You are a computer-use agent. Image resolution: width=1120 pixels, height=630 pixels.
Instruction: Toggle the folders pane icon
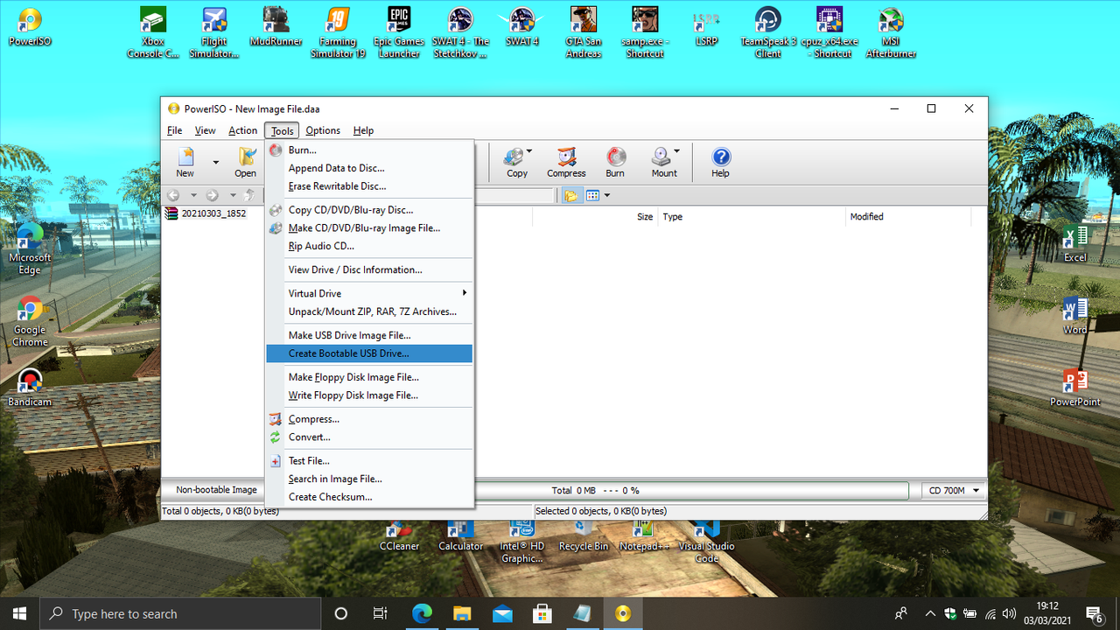pyautogui.click(x=570, y=196)
